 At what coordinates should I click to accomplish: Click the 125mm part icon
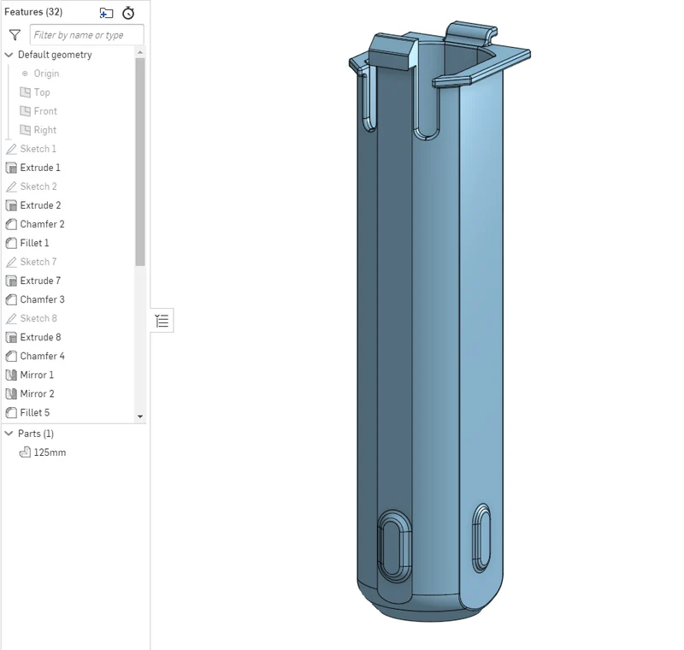pyautogui.click(x=25, y=452)
